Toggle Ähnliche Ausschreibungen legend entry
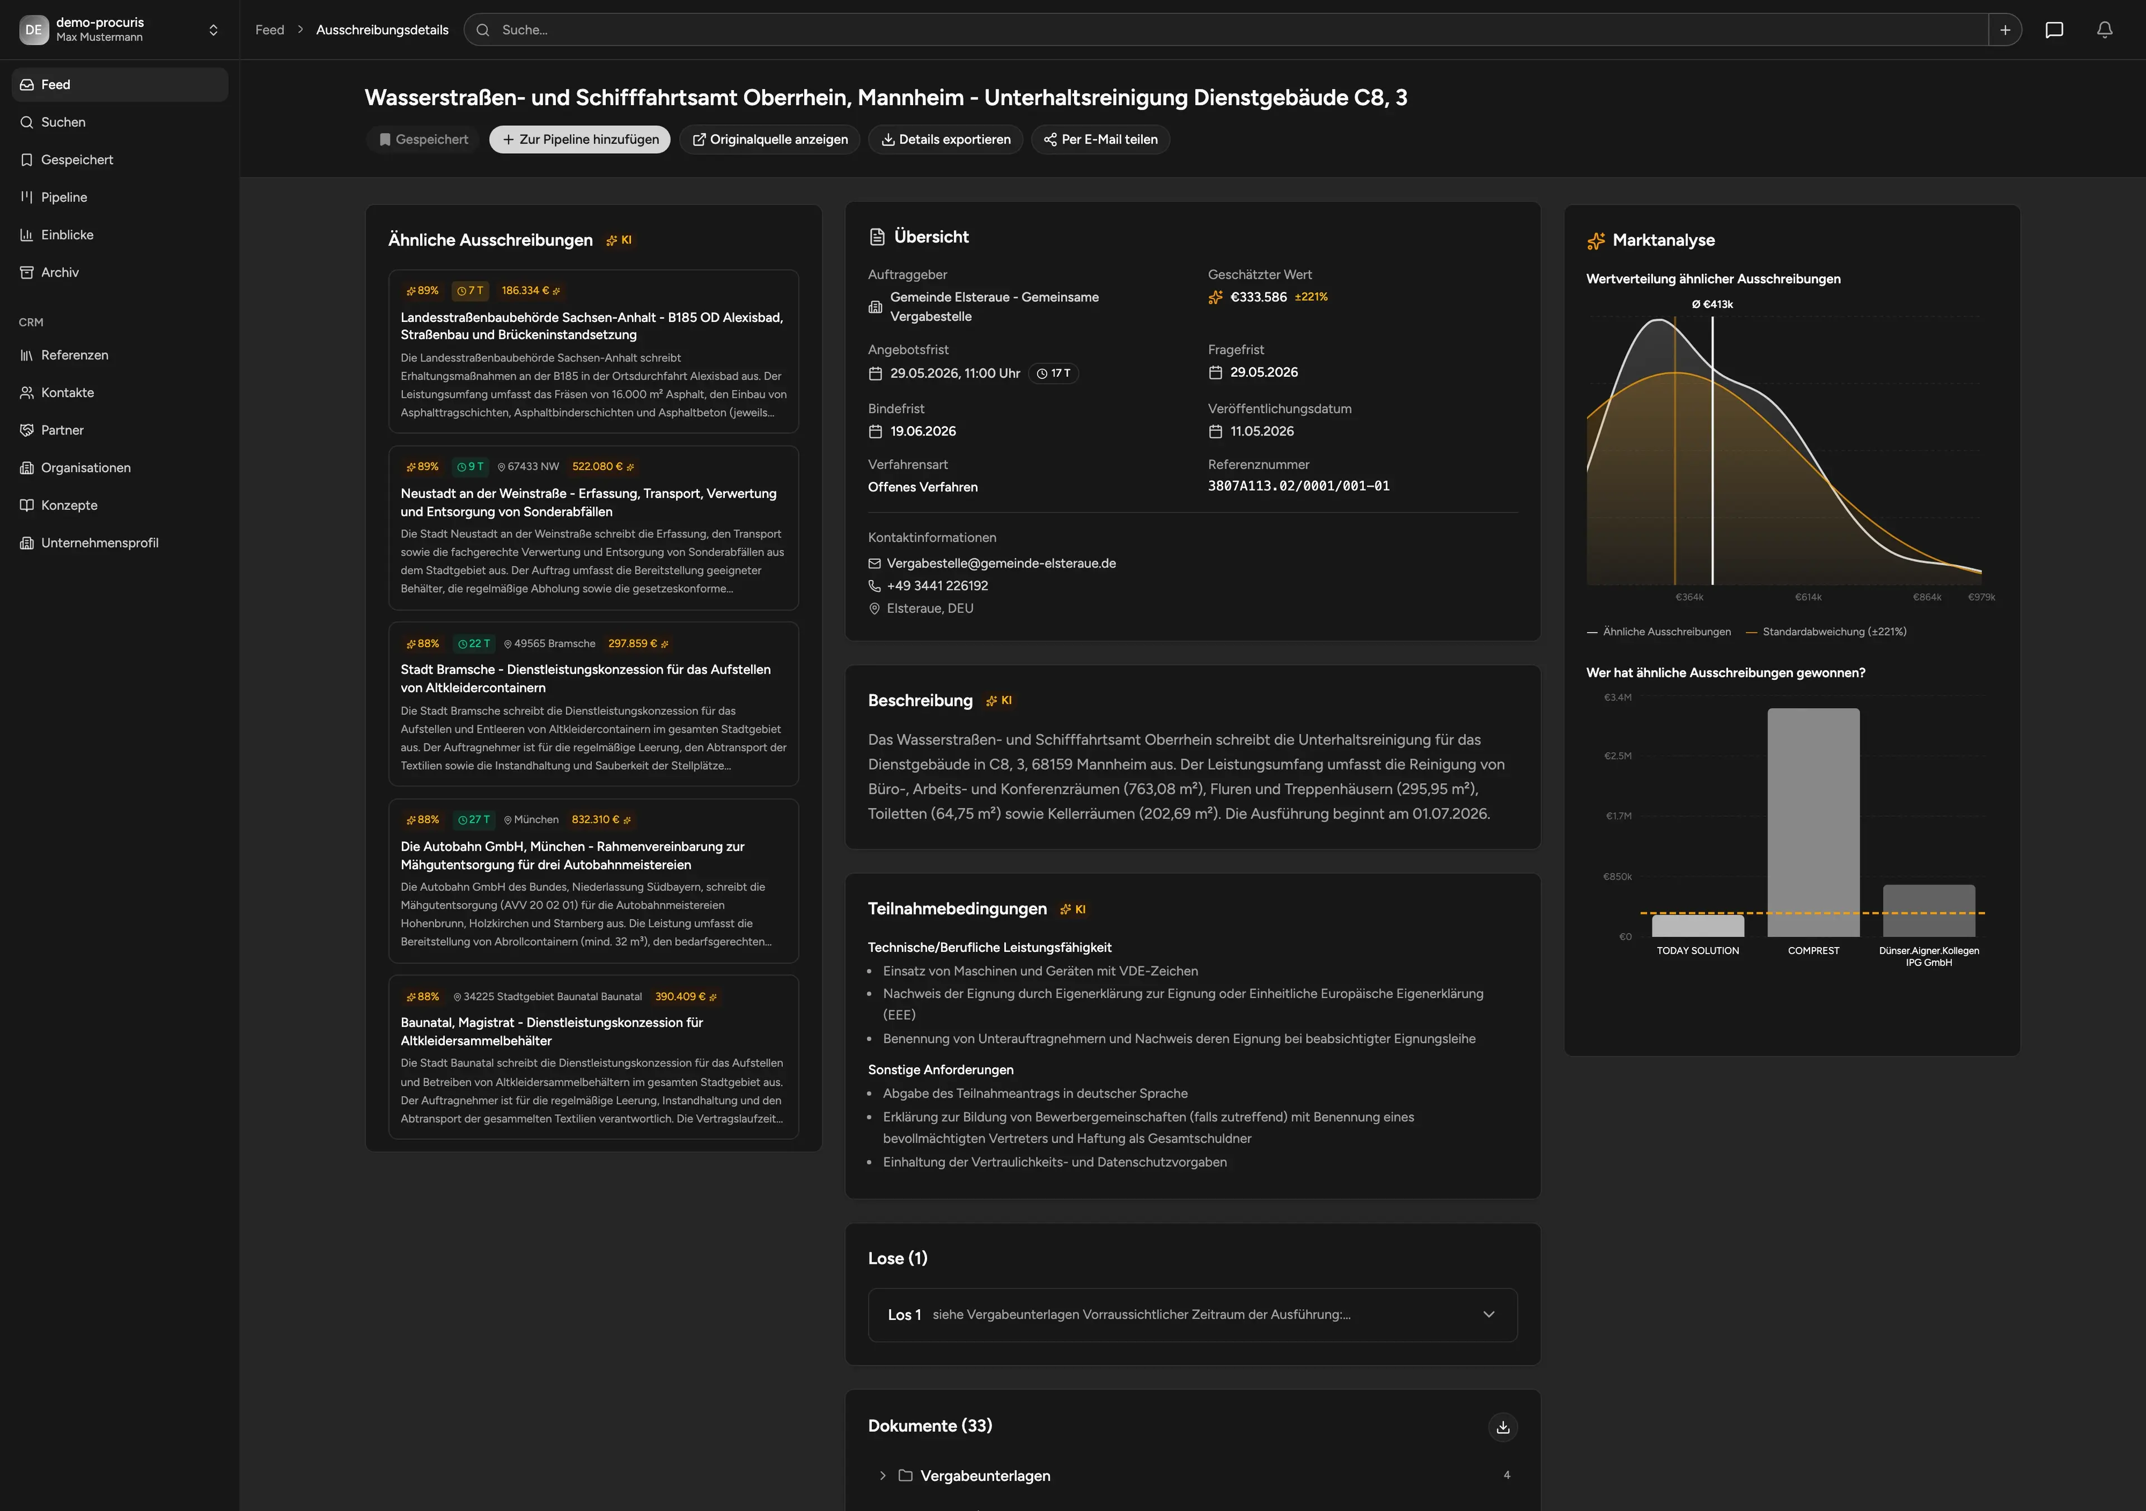Viewport: 2146px width, 1511px height. (x=1659, y=632)
